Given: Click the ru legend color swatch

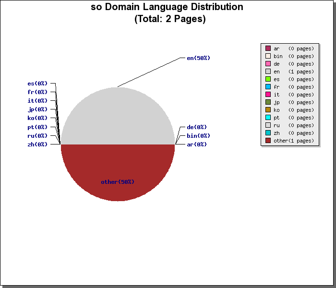Looking at the screenshot, I should pos(268,125).
